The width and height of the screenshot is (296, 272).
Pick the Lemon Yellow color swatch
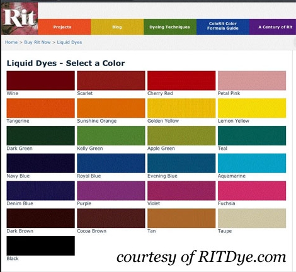(252, 108)
